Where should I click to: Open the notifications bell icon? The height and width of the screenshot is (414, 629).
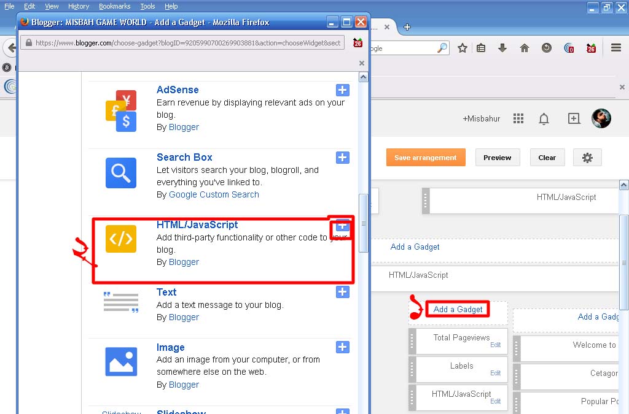(x=544, y=119)
